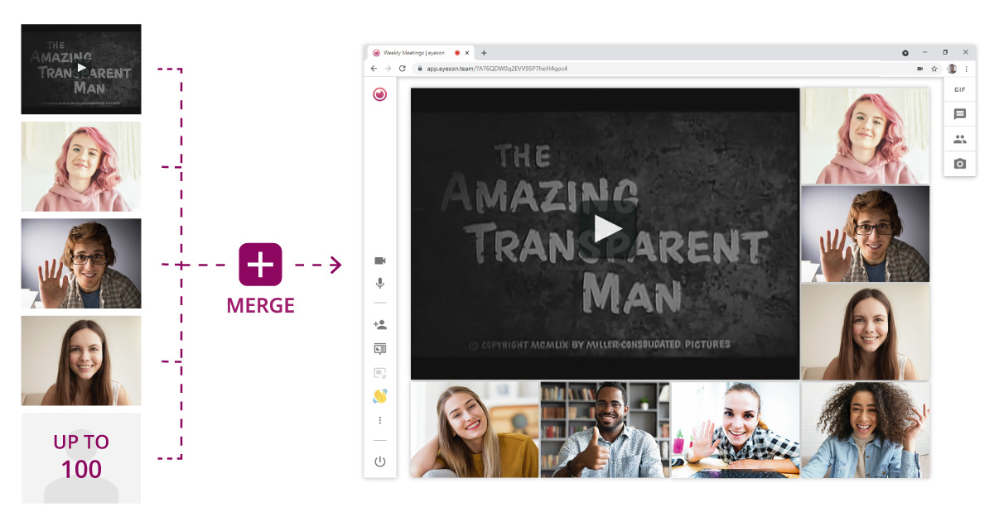Go forward in the browser
The width and height of the screenshot is (994, 526).
pyautogui.click(x=388, y=69)
